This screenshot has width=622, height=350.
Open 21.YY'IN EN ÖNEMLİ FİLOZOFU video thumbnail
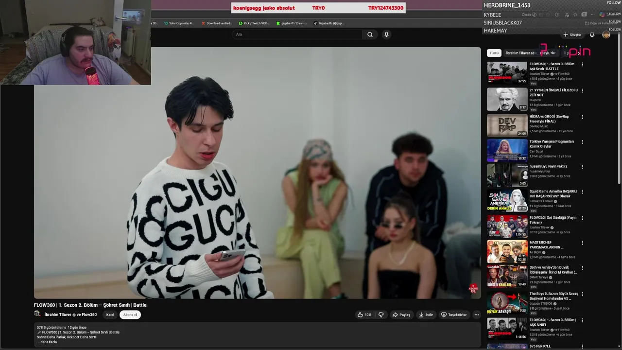click(x=507, y=99)
